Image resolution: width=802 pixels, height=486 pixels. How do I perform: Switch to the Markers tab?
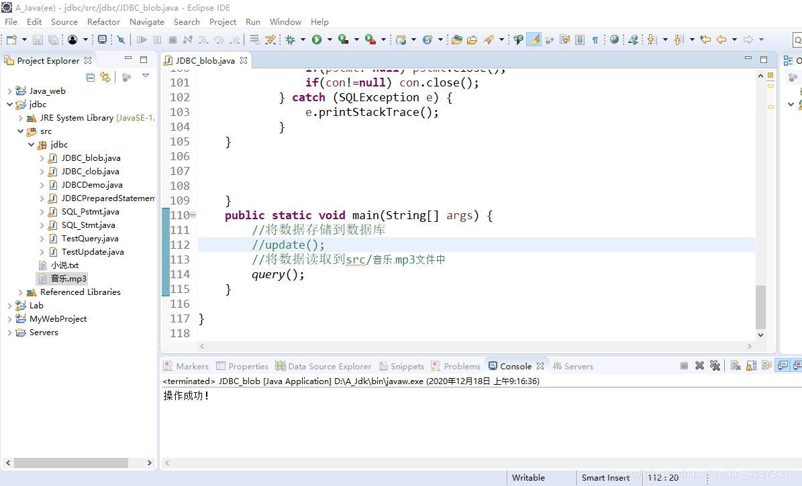tap(186, 366)
